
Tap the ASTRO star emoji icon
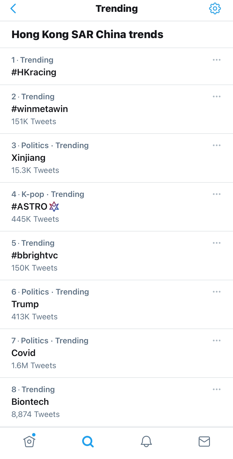pyautogui.click(x=54, y=207)
